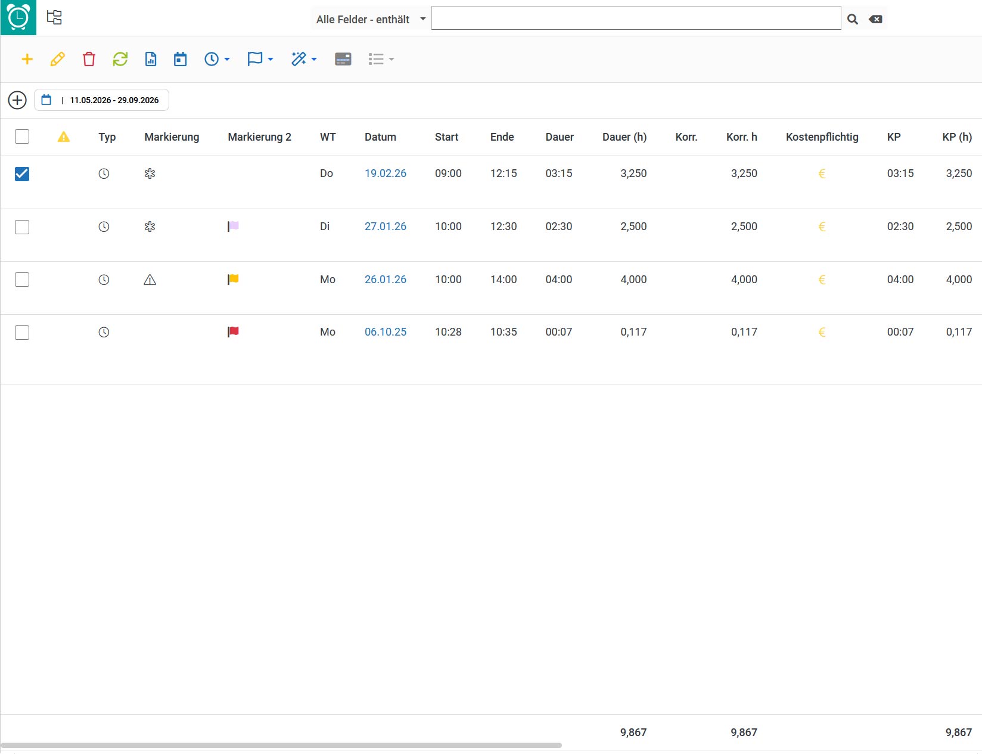Expand the magic wand dropdown
This screenshot has width=982, height=754.
pos(304,59)
